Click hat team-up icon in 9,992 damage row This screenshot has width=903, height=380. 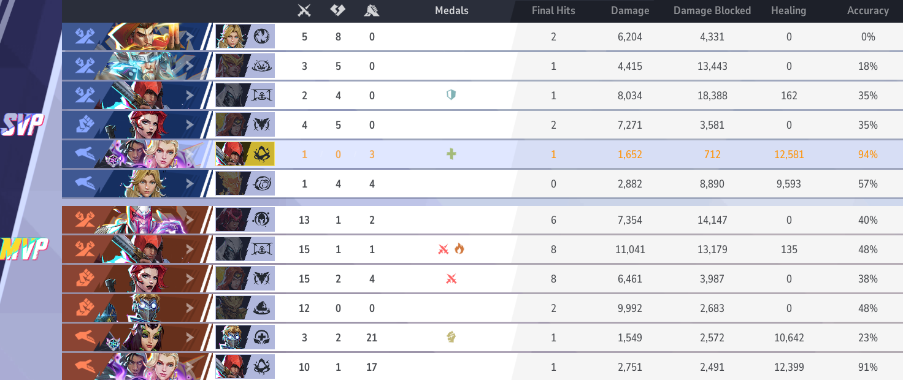click(263, 308)
